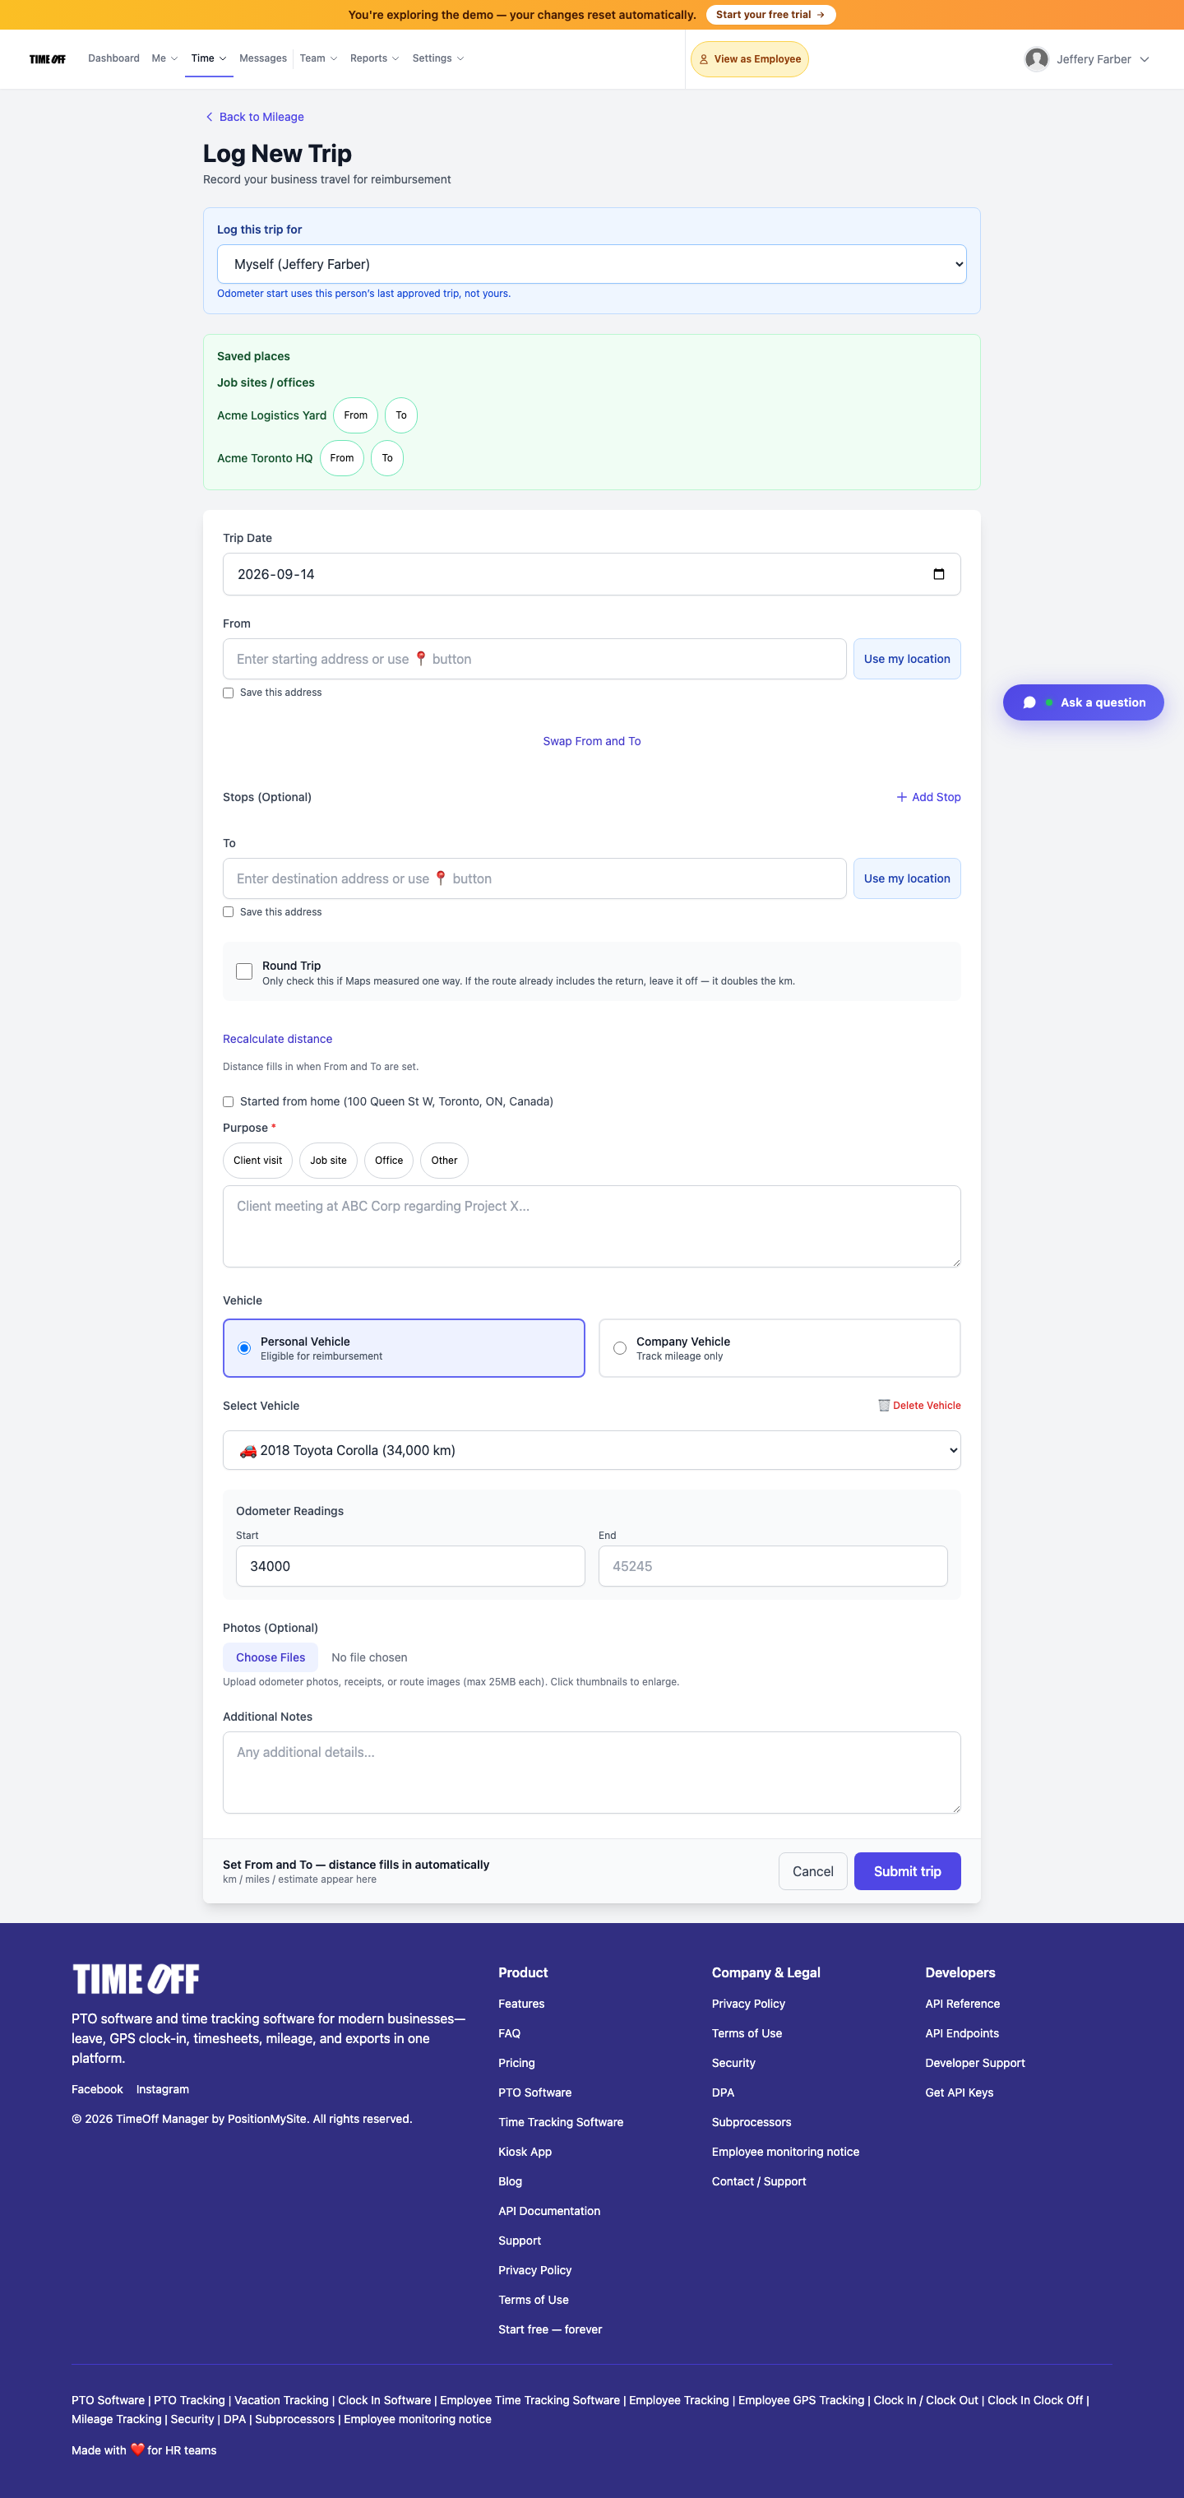Image resolution: width=1184 pixels, height=2498 pixels.
Task: Select the Company Vehicle radio option
Action: (x=620, y=1348)
